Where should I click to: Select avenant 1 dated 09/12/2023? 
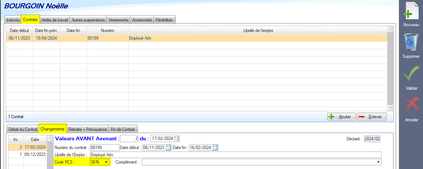[27, 154]
